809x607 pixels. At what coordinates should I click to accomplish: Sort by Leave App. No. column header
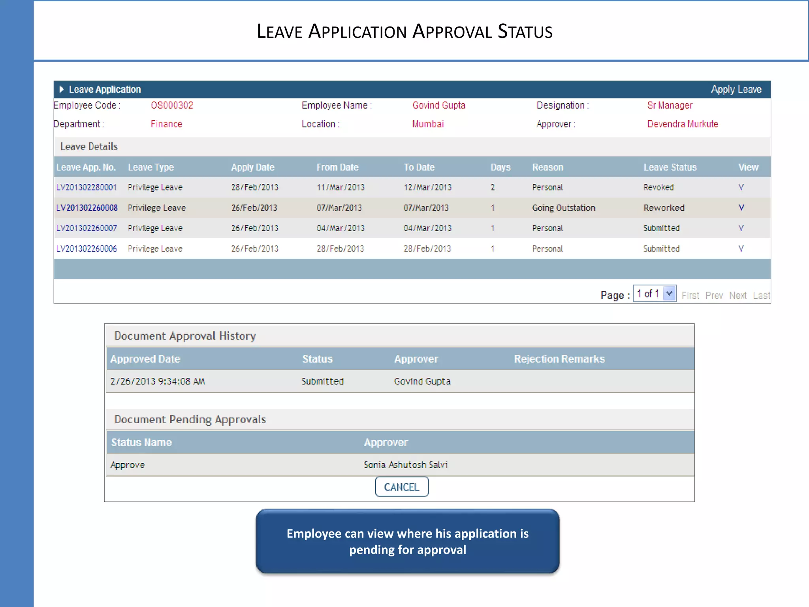[86, 167]
